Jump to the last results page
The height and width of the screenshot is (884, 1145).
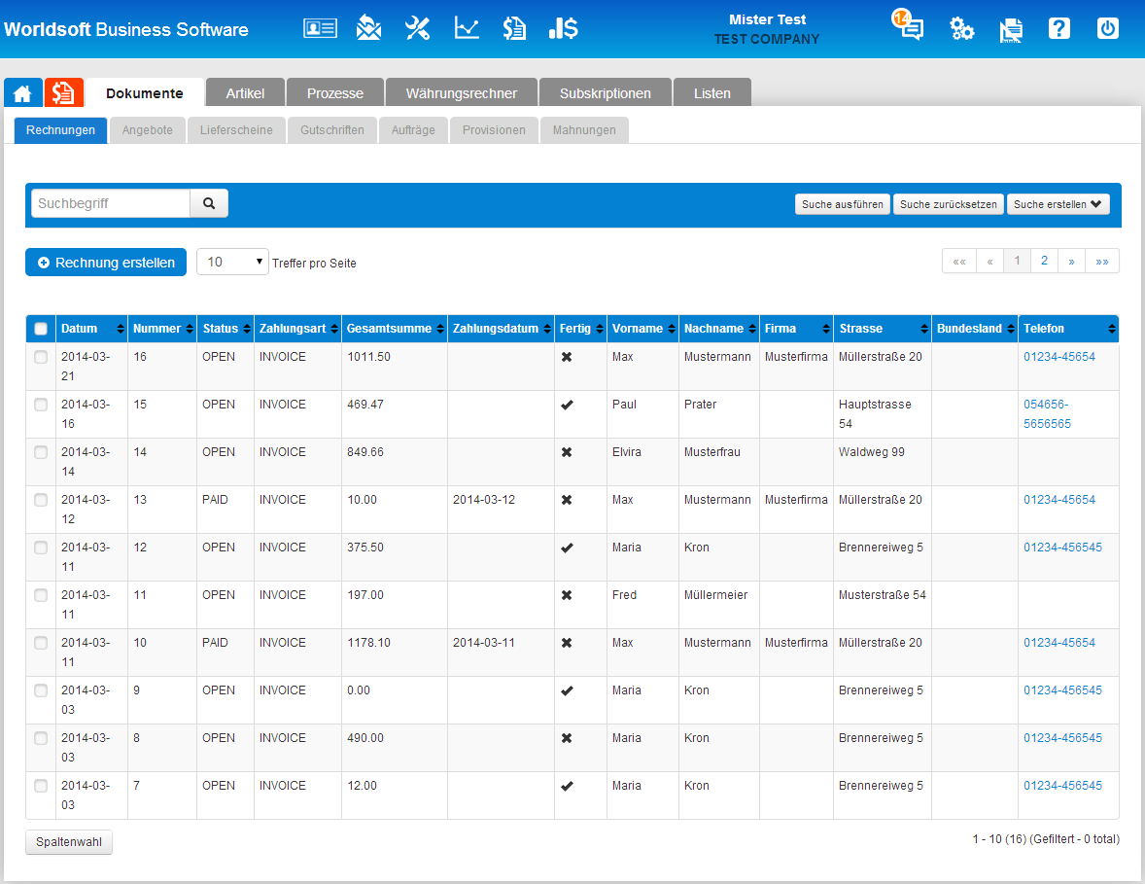click(x=1102, y=261)
